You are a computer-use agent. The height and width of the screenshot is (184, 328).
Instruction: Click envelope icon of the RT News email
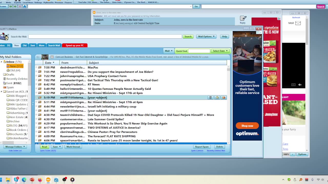point(40,84)
